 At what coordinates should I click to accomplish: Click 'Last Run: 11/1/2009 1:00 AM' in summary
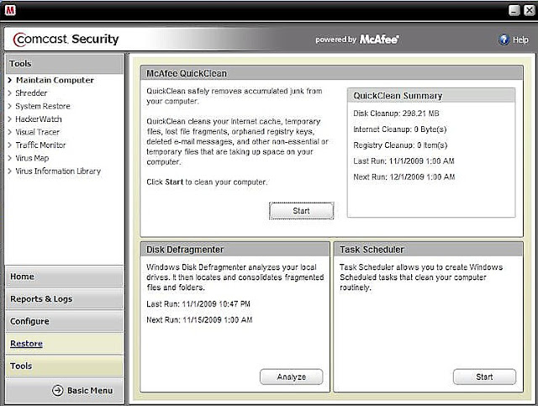pos(403,161)
